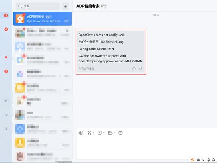Expand the screenshot tool dropdown arrow
Image resolution: width=217 pixels, height=163 pixels.
[x=93, y=133]
